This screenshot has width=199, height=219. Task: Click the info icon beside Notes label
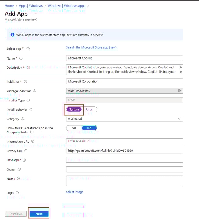tap(18, 179)
